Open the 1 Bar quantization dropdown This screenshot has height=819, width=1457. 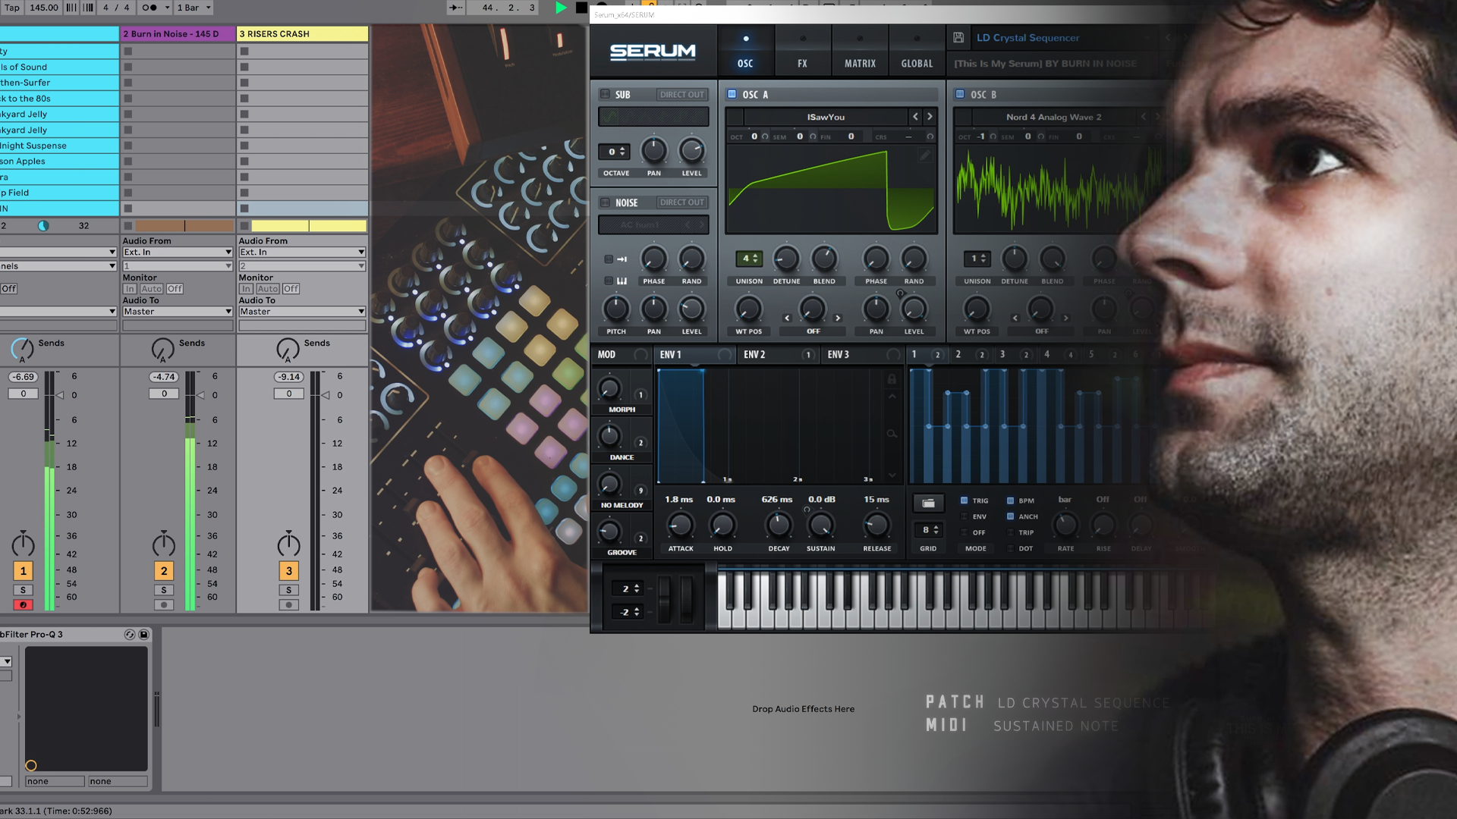[x=194, y=8]
